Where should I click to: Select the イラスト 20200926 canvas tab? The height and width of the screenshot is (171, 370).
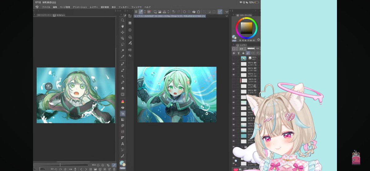[x=170, y=16]
